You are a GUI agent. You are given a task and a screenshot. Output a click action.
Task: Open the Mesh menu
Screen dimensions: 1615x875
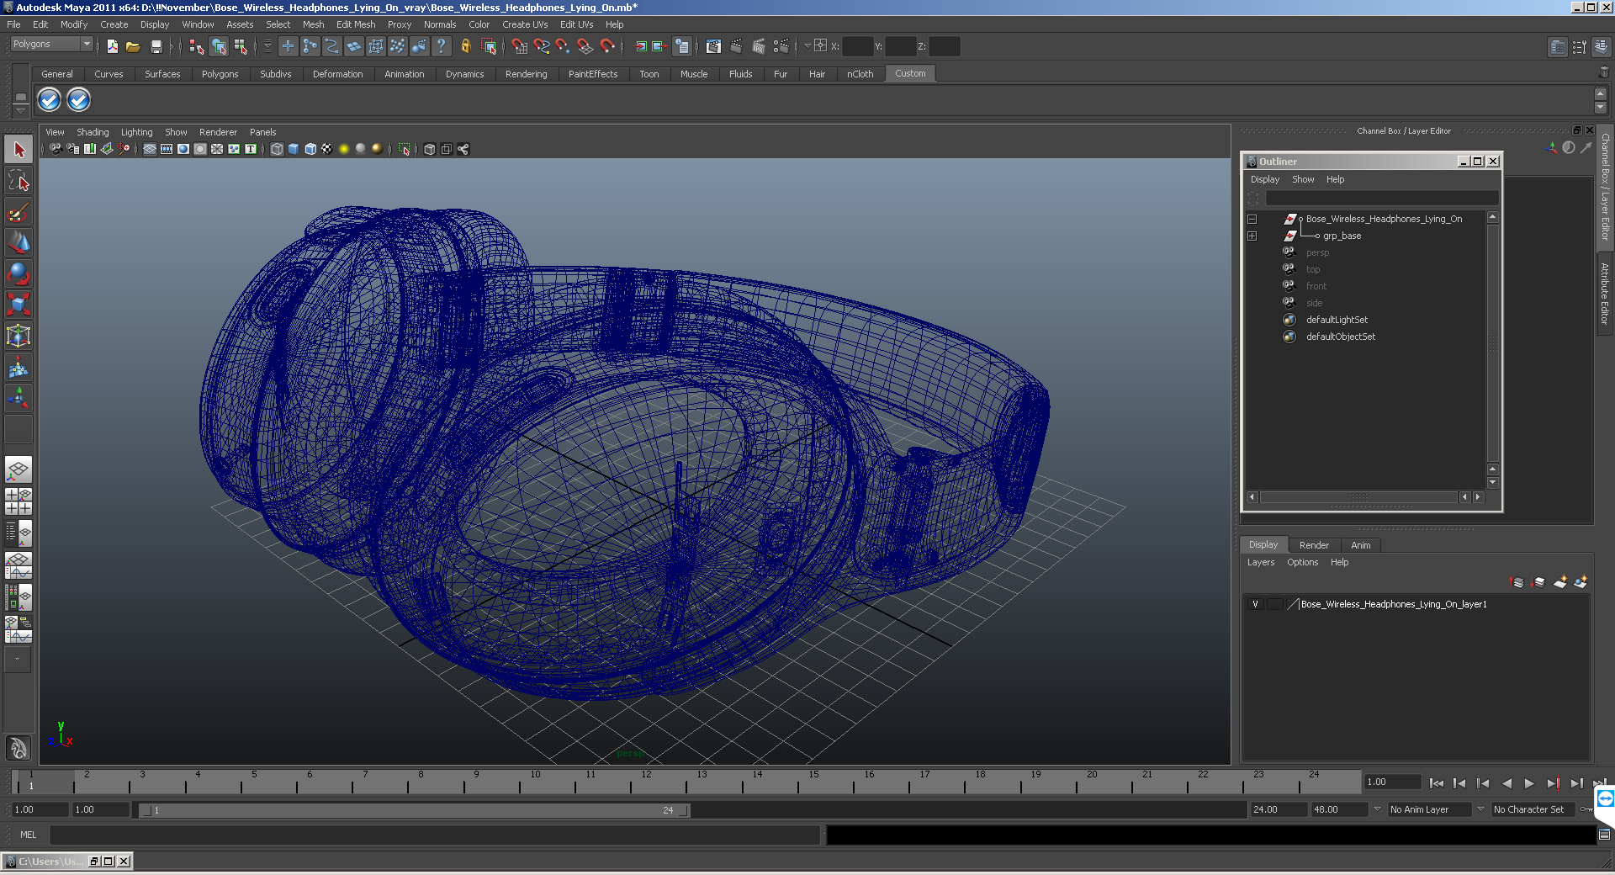[x=313, y=24]
